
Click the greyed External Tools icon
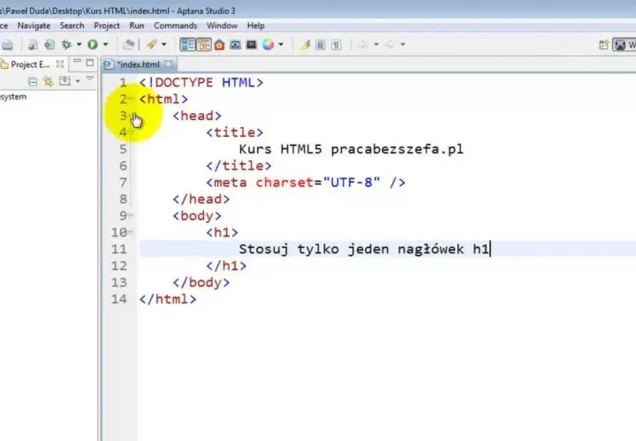coord(129,45)
